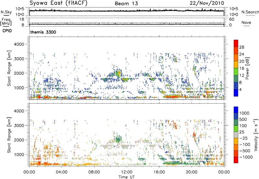The height and width of the screenshot is (179, 259).
Task: Click the velocity panel 'Slant Range [km]' label
Action: [x=9, y=135]
